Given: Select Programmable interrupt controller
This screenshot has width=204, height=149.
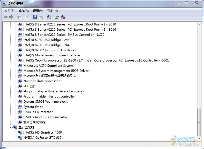Looking at the screenshot, I should (49, 97).
